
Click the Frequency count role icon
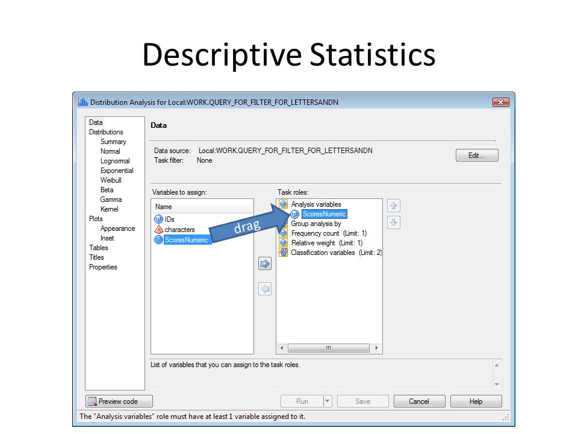pos(283,233)
